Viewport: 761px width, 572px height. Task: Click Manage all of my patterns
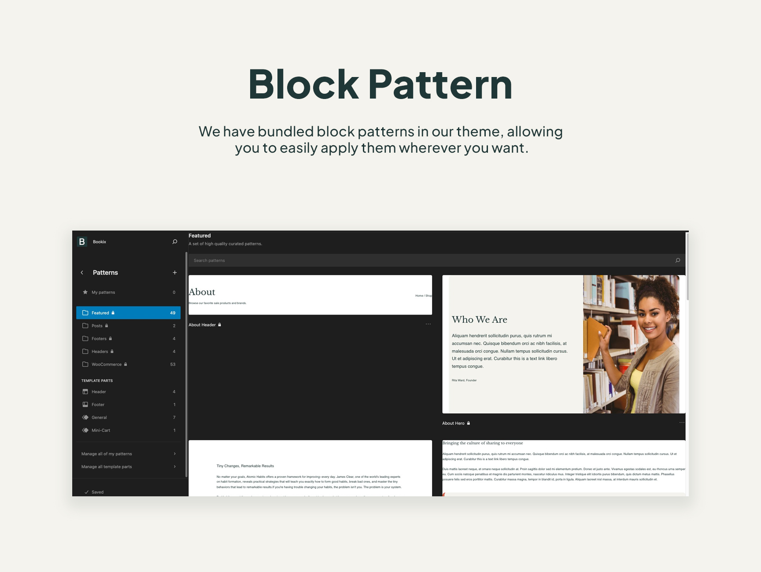(x=106, y=453)
